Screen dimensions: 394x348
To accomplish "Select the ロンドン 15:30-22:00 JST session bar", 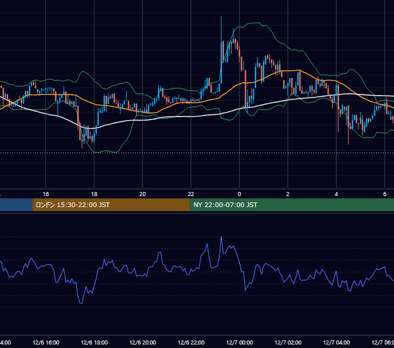I will pos(111,205).
